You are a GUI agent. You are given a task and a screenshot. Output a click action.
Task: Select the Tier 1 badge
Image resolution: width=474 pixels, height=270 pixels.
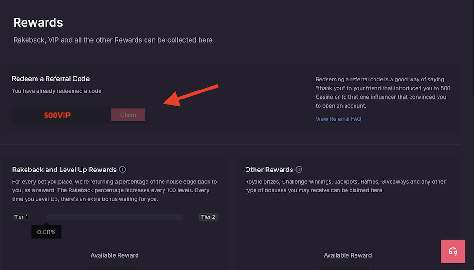(x=21, y=217)
